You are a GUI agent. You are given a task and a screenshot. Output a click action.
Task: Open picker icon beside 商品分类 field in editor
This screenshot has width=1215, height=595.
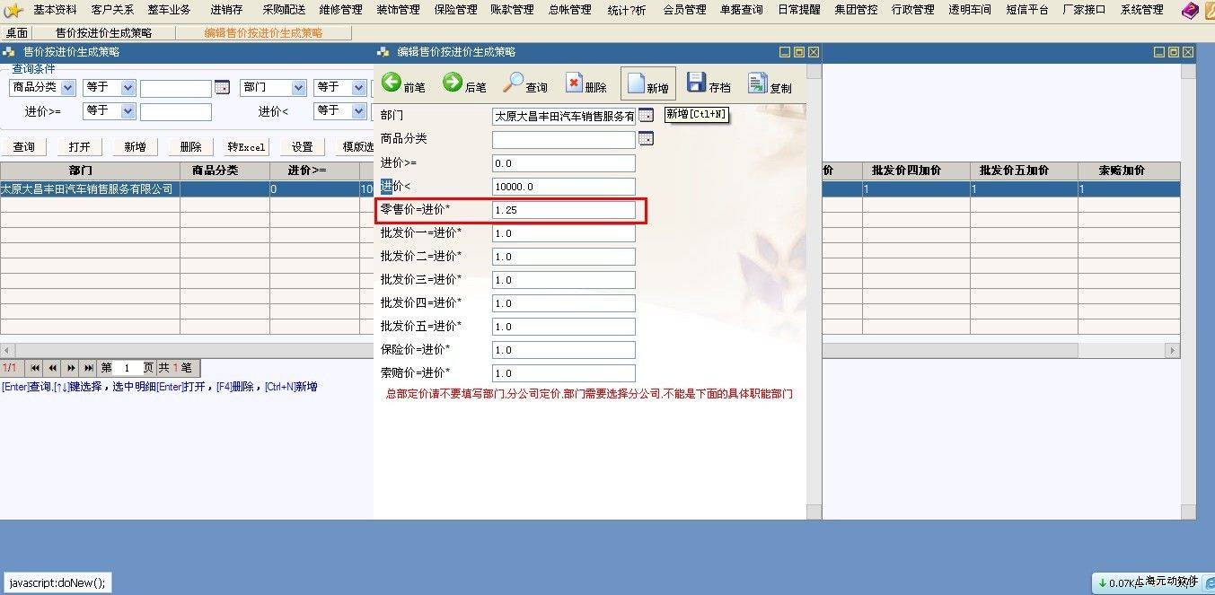click(646, 139)
